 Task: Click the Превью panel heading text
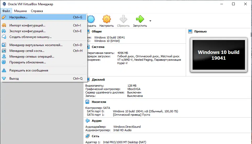200,31
